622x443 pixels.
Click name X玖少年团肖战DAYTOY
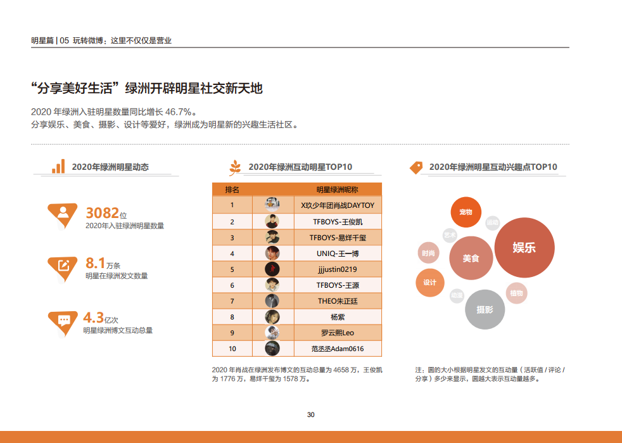[x=338, y=205]
